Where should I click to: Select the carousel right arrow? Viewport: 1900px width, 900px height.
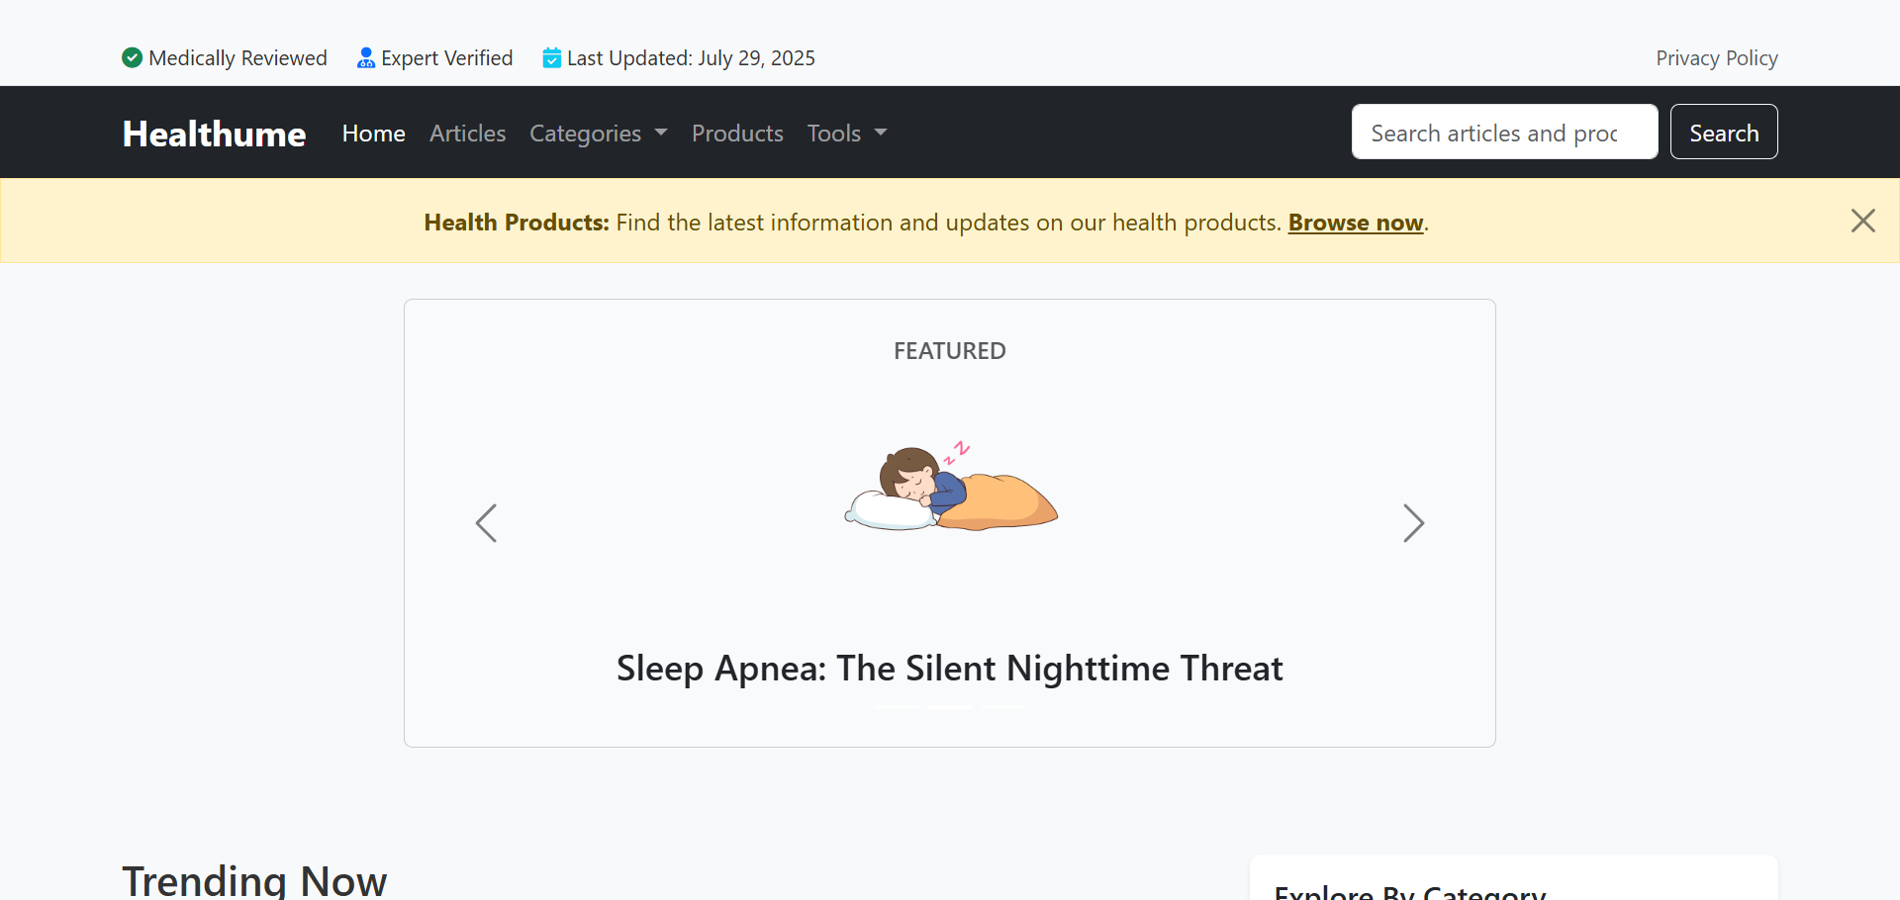click(1413, 523)
